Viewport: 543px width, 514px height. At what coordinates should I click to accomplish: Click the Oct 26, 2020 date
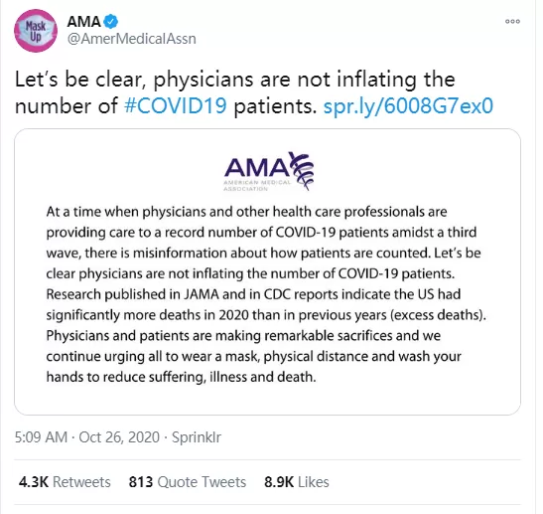coord(119,437)
